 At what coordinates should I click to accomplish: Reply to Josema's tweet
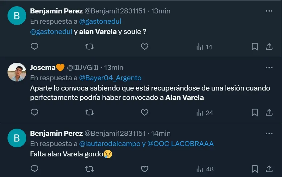pos(35,113)
